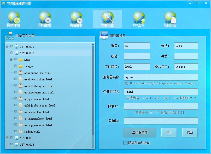The width and height of the screenshot is (211, 154).
Task: Click the 连接 input field
Action: coord(186,46)
